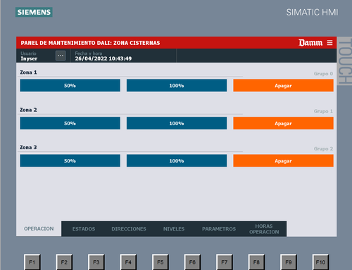This screenshot has width=352, height=270.
Task: Click the date and time 26/04/2022 10:43:49
Action: point(103,58)
